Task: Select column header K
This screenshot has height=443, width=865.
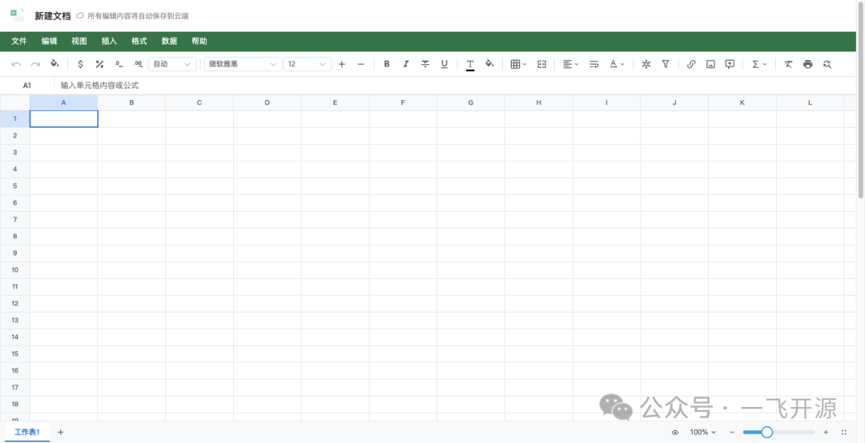Action: (742, 102)
